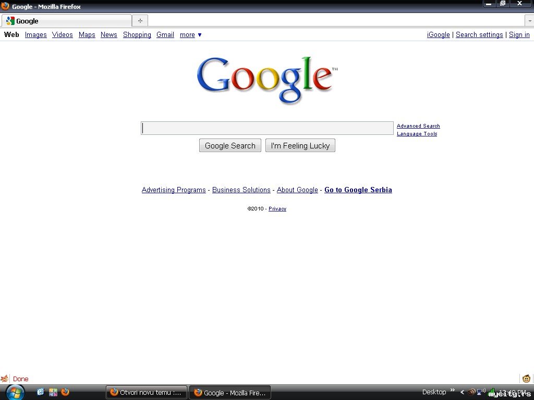Open the iGoogle link
The height and width of the screenshot is (400, 534).
[438, 35]
